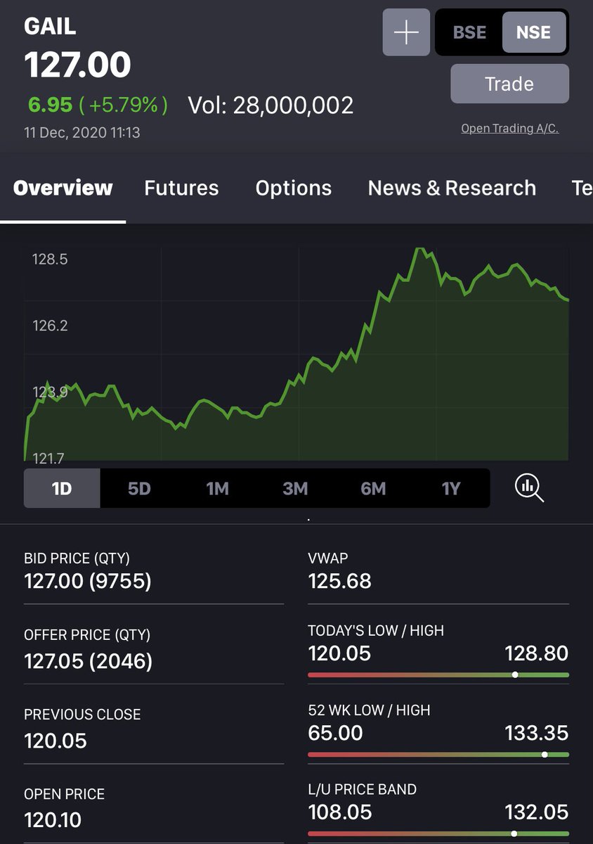The height and width of the screenshot is (844, 593).
Task: Tap the Trade button
Action: pos(509,84)
